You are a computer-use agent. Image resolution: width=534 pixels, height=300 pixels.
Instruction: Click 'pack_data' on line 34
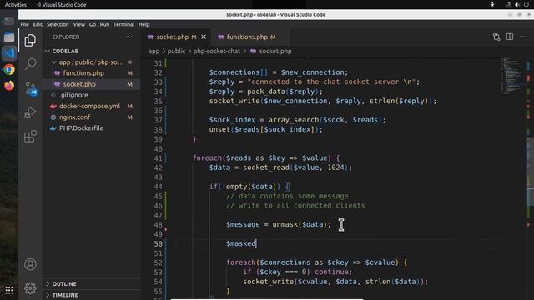[x=266, y=92]
